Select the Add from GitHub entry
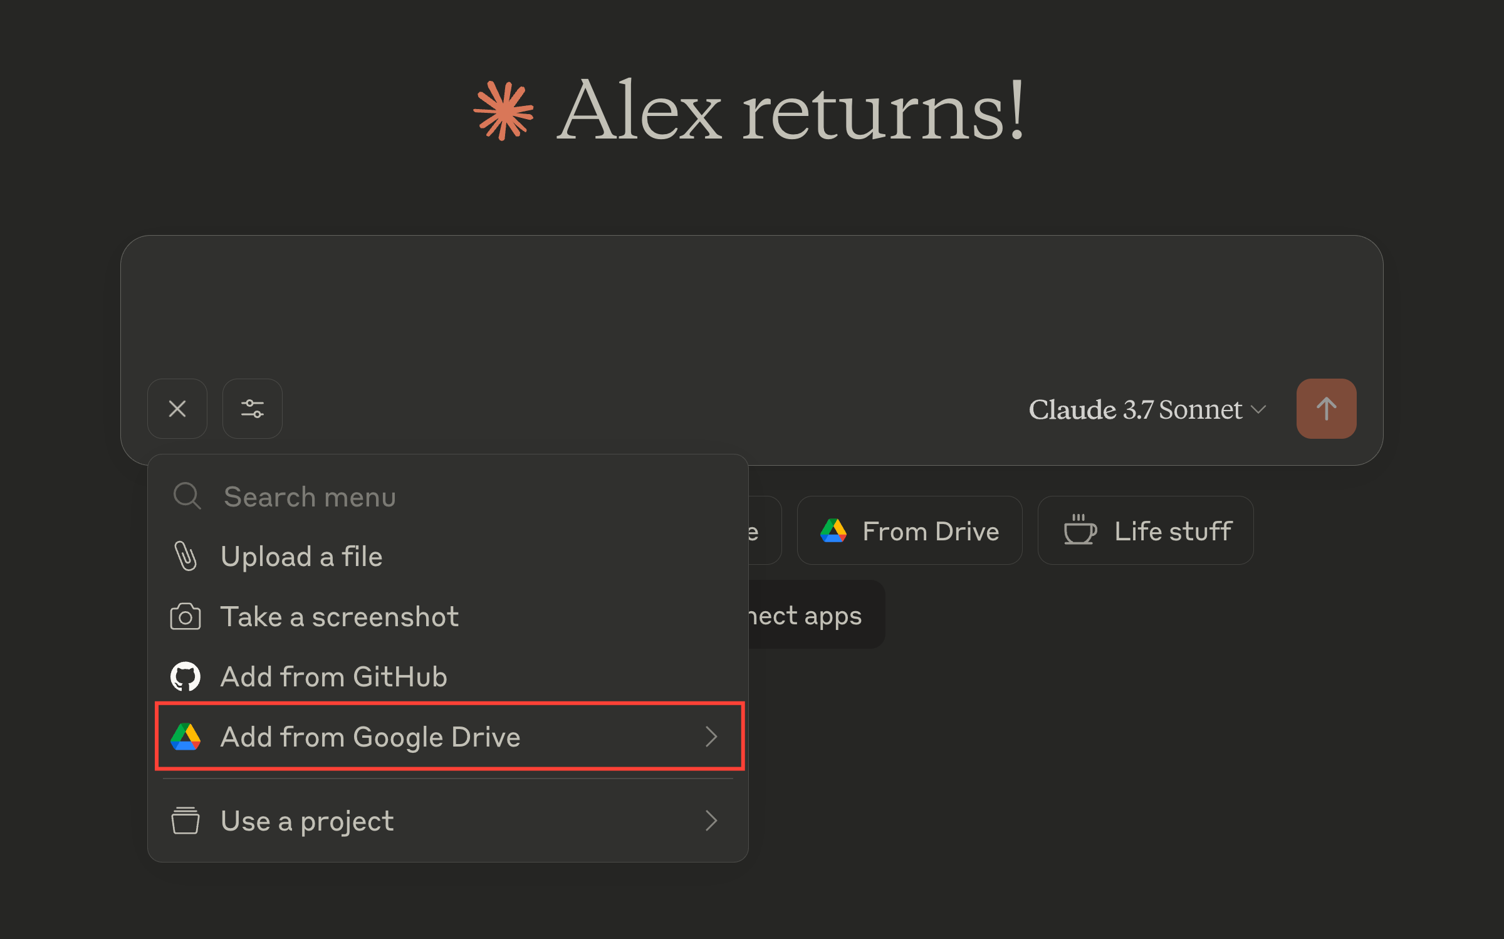 (334, 677)
